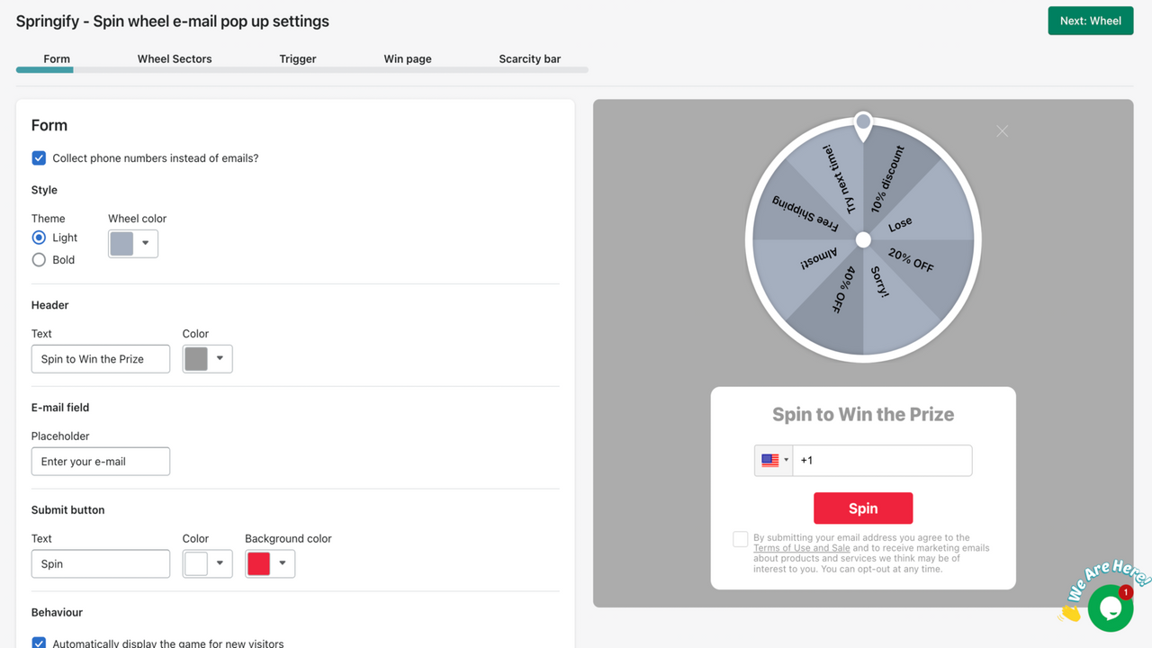This screenshot has height=648, width=1152.
Task: Open the Terms of Use and Sale link
Action: pos(801,547)
